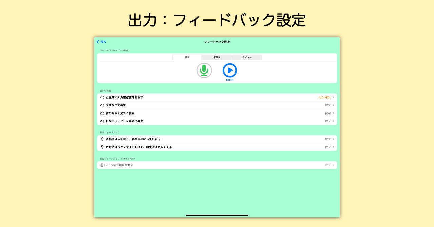Image resolution: width=434 pixels, height=227 pixels.
Task: Select the タイマー tab in the segmented control
Action: 246,57
